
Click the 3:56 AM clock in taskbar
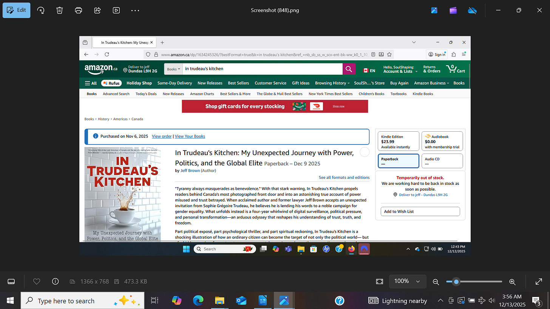coord(512,297)
